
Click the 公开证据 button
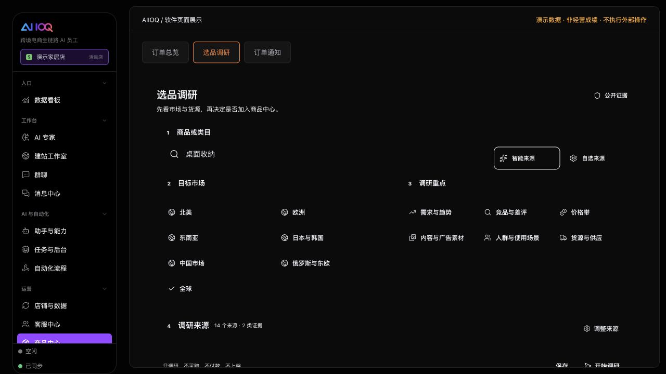pos(611,96)
